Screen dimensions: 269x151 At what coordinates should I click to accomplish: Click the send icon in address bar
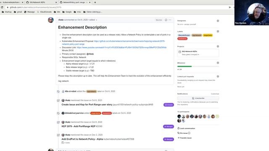[230, 8]
